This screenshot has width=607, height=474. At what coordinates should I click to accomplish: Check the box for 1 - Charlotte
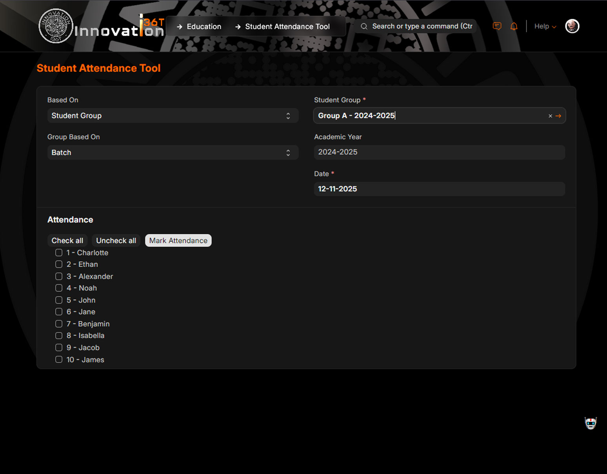pyautogui.click(x=59, y=253)
